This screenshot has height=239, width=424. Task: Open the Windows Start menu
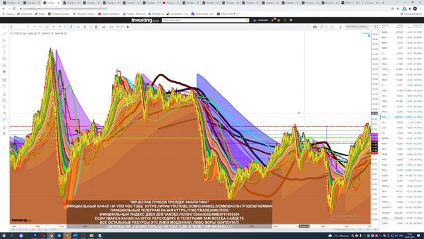(x=4, y=236)
